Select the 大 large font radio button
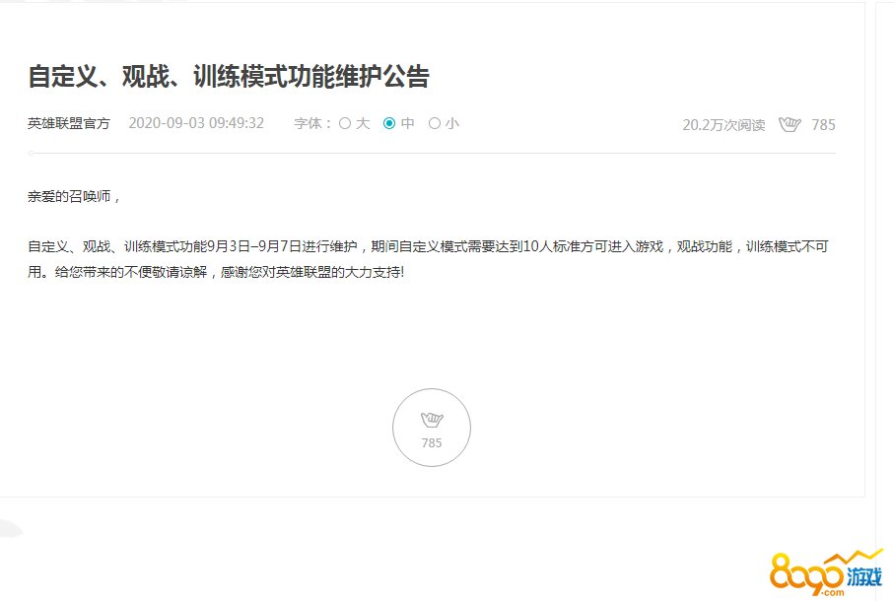This screenshot has height=601, width=894. click(x=345, y=123)
